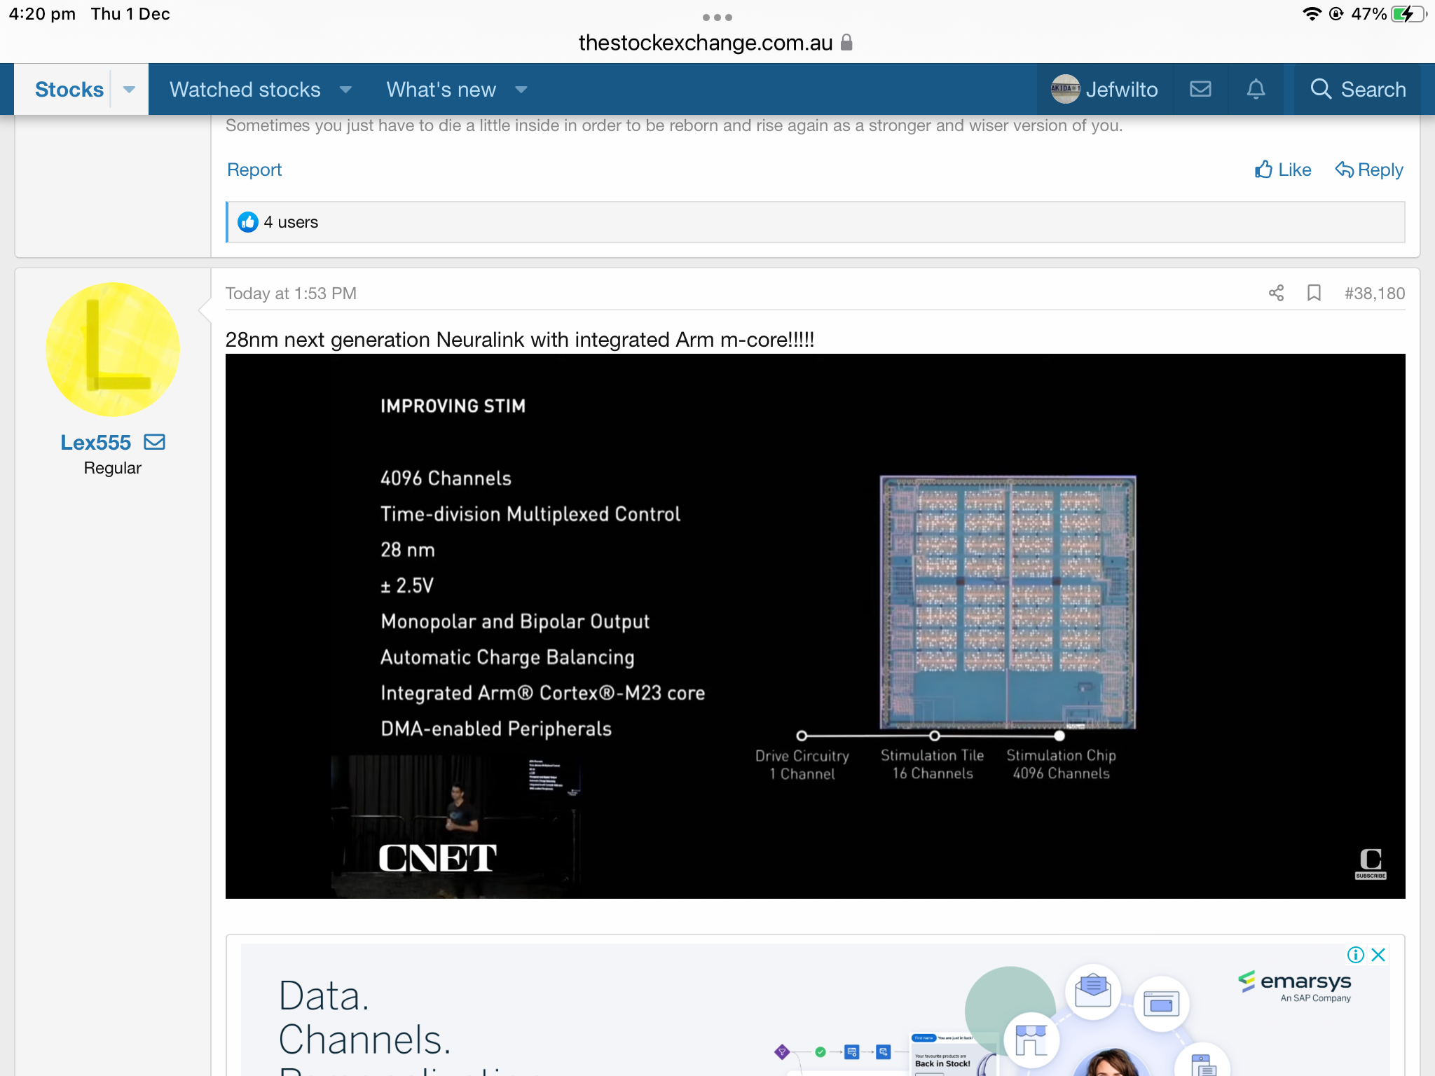Image resolution: width=1435 pixels, height=1076 pixels.
Task: Open What's new menu item
Action: 441,90
